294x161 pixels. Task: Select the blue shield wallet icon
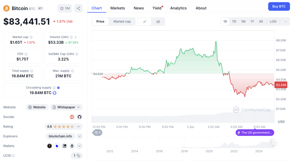[x=57, y=146]
